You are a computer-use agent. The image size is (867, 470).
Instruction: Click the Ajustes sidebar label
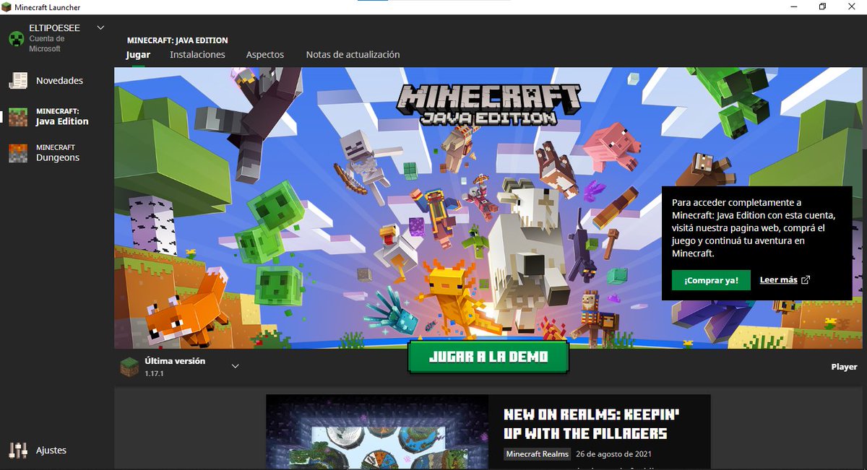click(x=51, y=450)
